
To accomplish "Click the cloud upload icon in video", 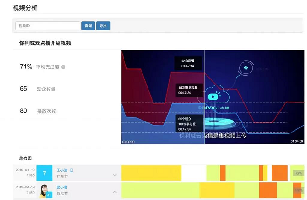I will 246,68.
